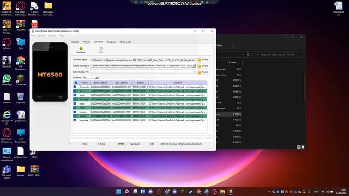Uncheck the userdata partition checkbox
Image resolution: width=349 pixels, height=196 pixels.
pos(75,120)
